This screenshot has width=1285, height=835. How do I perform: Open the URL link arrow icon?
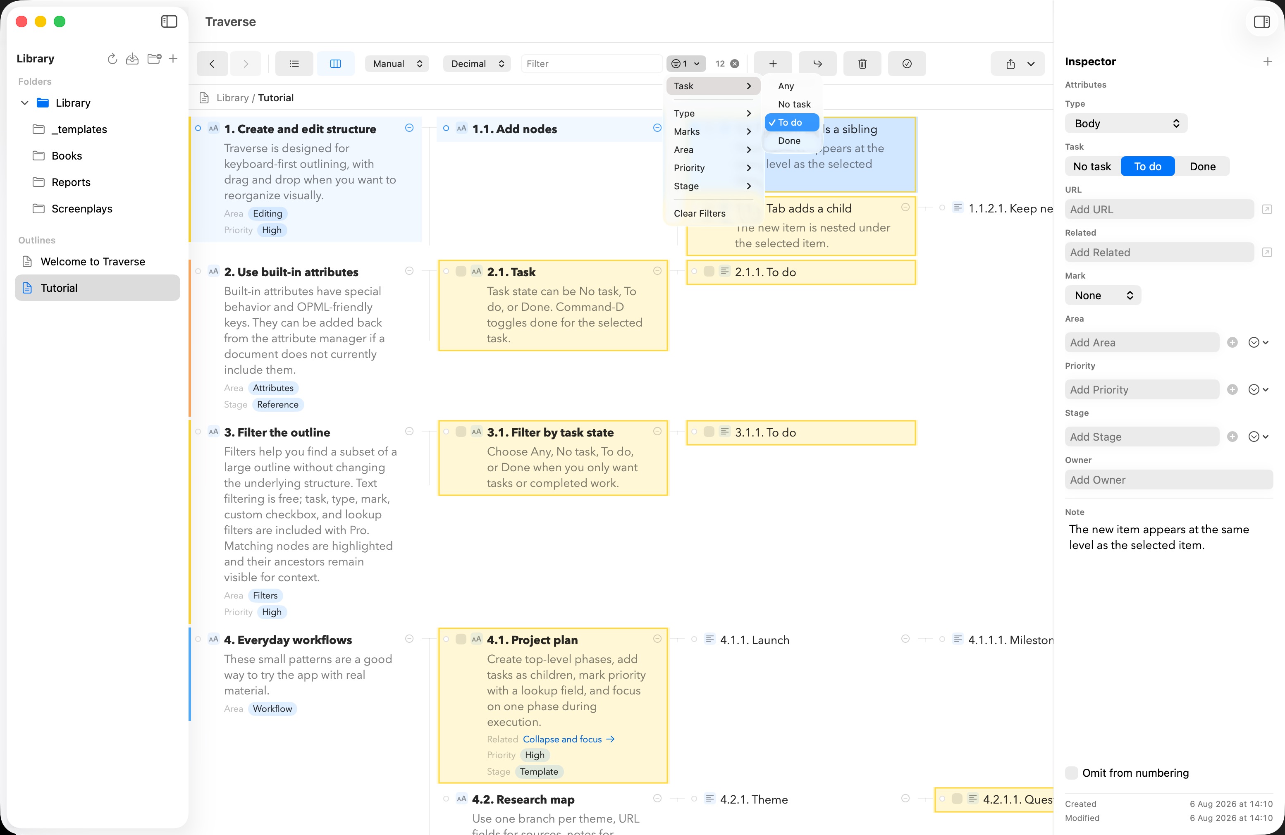click(1267, 210)
